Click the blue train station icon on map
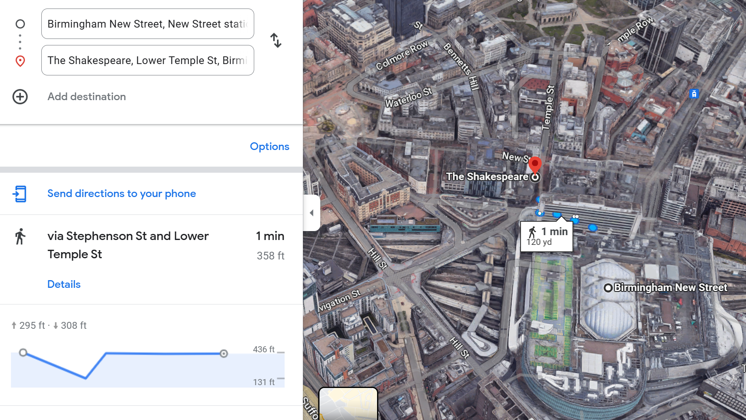Screen dimensions: 746x420 click(x=694, y=94)
